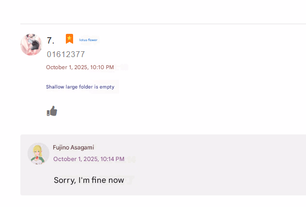The image size is (306, 207).
Task: Click the reply text "Sorry, I'm fine now"
Action: coord(89,180)
